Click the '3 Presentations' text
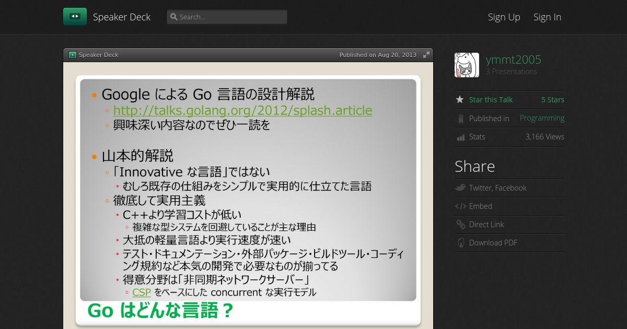Image resolution: width=627 pixels, height=329 pixels. tap(512, 72)
